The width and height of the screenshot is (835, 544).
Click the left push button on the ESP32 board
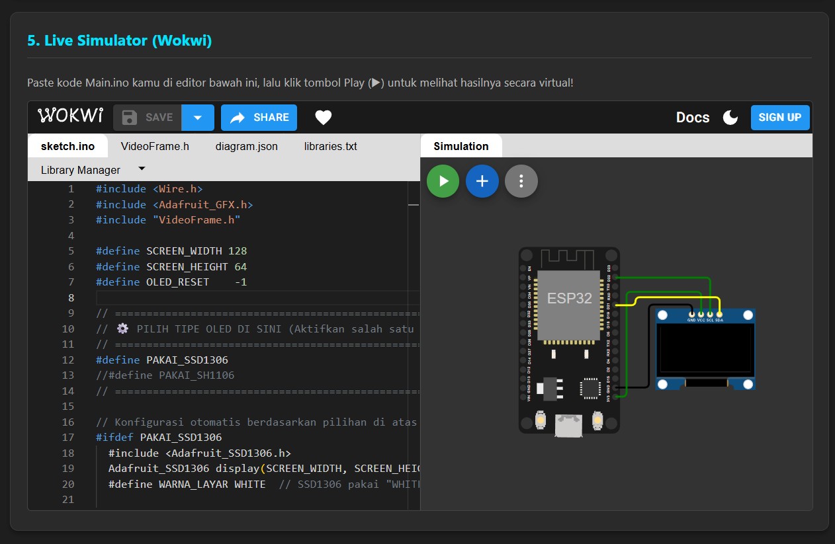point(541,419)
